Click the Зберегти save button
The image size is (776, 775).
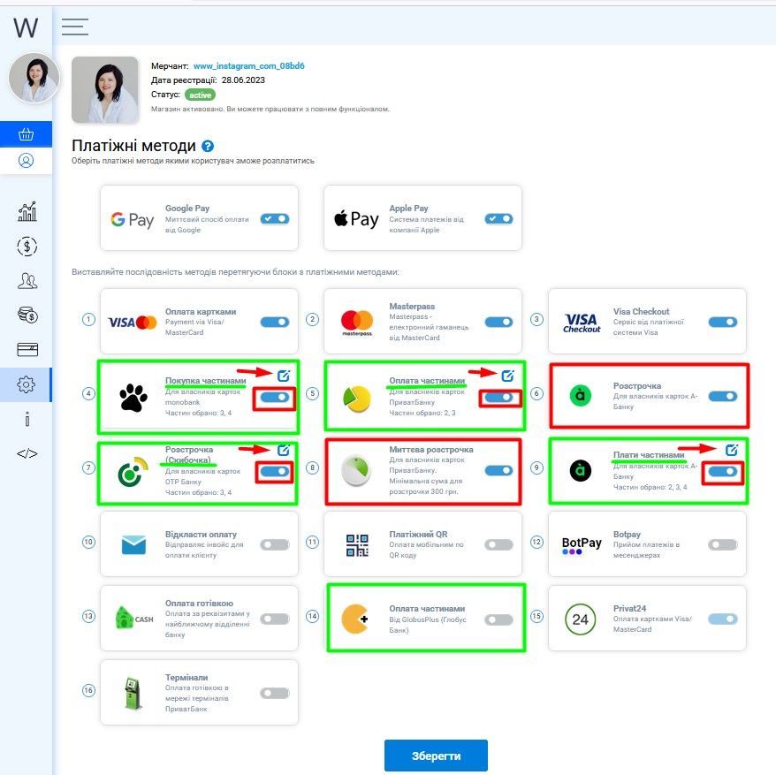[x=436, y=756]
